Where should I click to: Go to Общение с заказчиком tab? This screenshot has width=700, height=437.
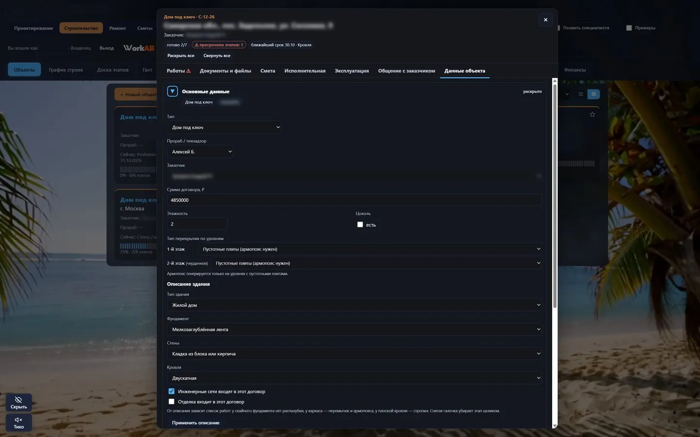406,71
